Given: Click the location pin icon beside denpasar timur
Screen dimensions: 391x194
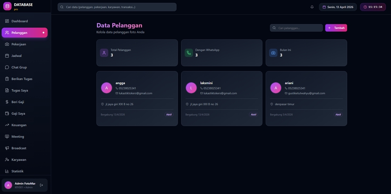Looking at the screenshot, I should coord(272,104).
